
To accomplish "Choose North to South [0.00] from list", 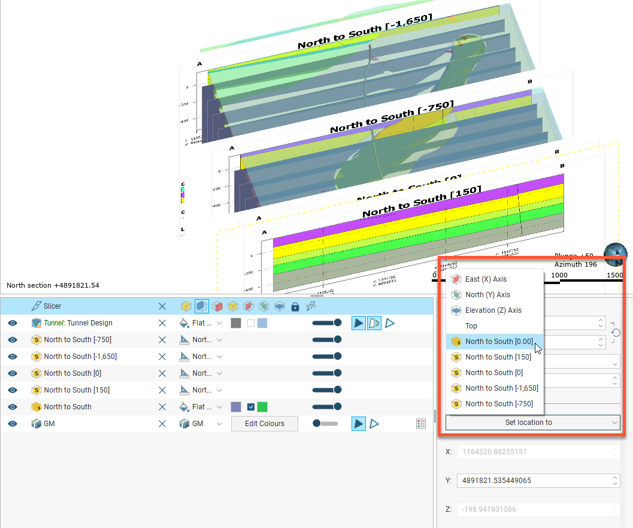I will [x=498, y=342].
